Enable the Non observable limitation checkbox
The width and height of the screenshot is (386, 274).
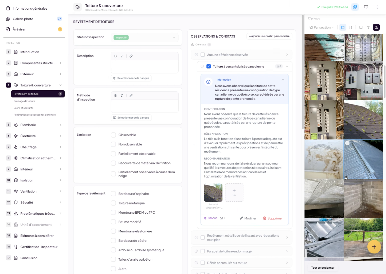(113, 144)
